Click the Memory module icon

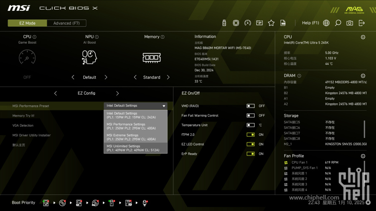152,58
